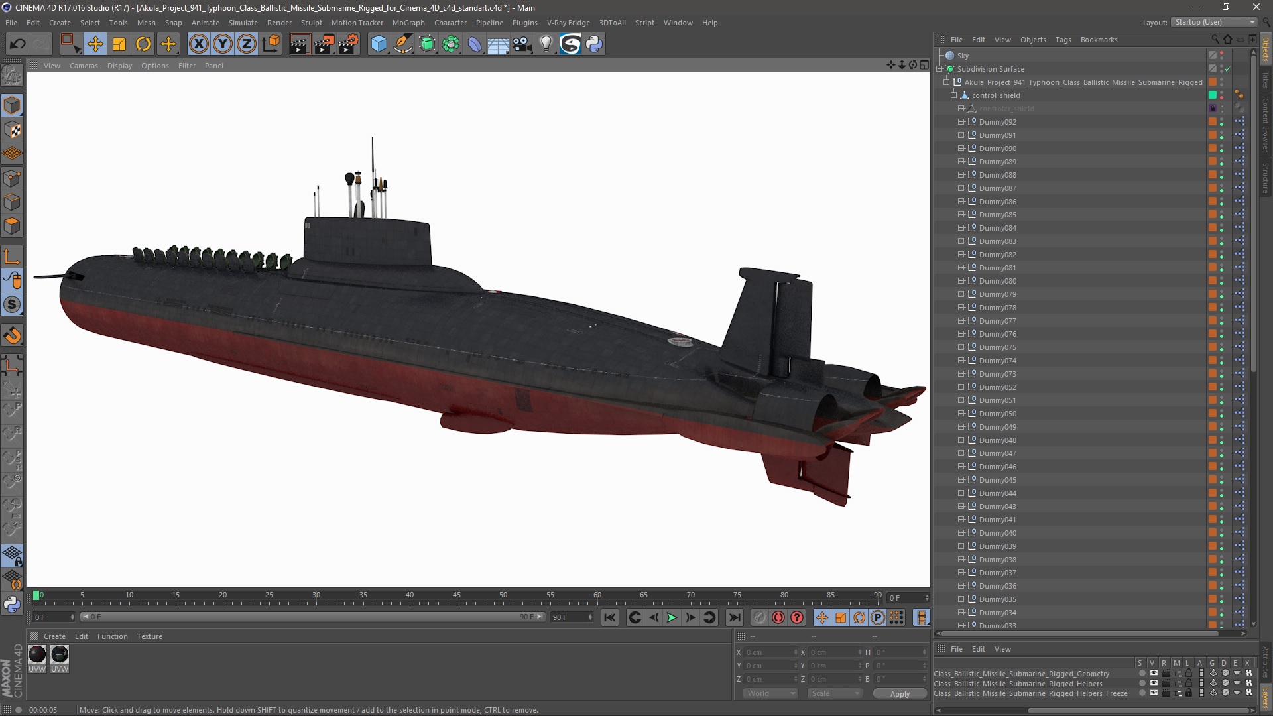Select the Scale tool
Screen dimensions: 1273x716
click(x=119, y=44)
